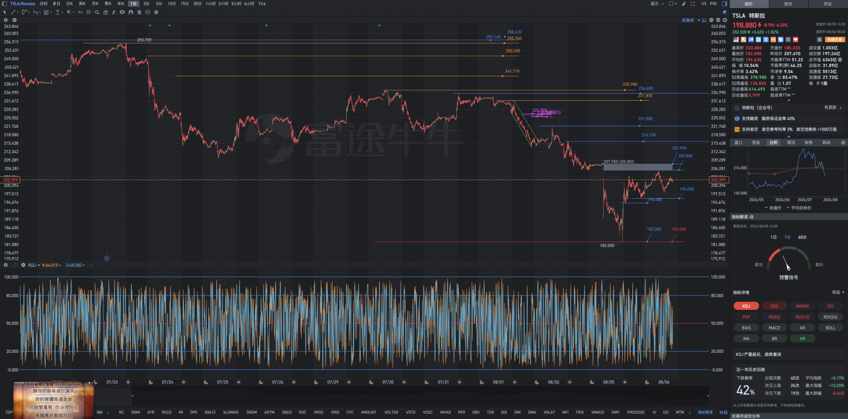Expand the 收起 collapse arrow in 指标详情
Viewport: 848px width, 419px height.
click(838, 292)
